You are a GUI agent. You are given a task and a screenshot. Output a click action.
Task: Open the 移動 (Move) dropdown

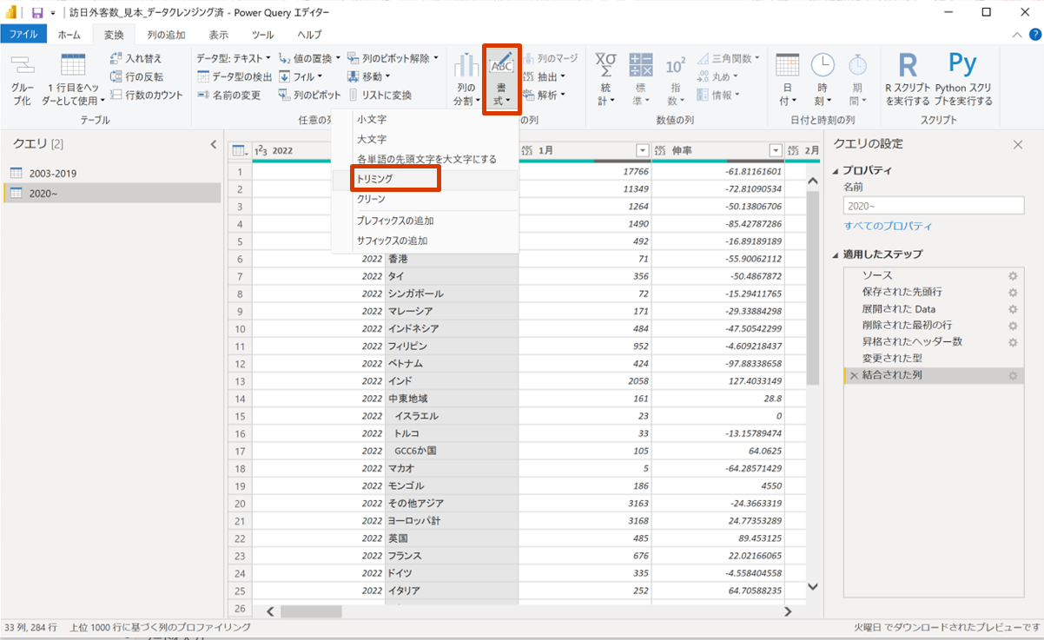[369, 76]
